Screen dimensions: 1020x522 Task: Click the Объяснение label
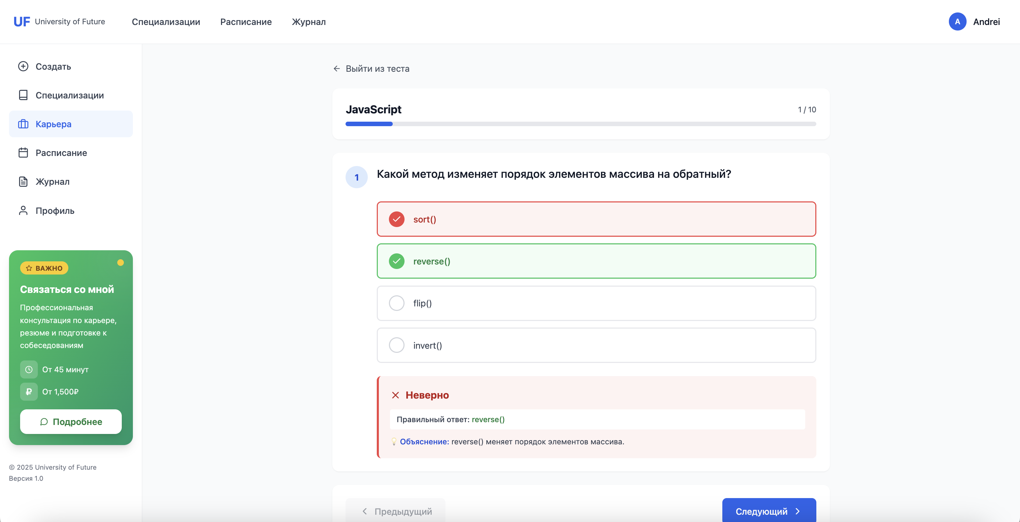pos(424,441)
